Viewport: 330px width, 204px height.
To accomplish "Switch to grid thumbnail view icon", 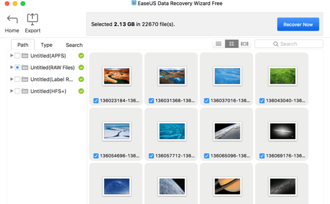I will (231, 44).
